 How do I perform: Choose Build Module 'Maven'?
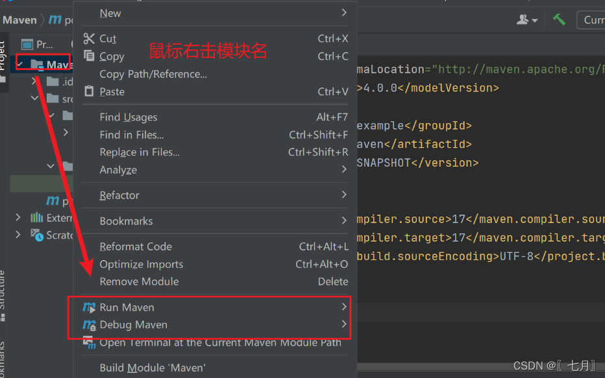tap(215, 368)
